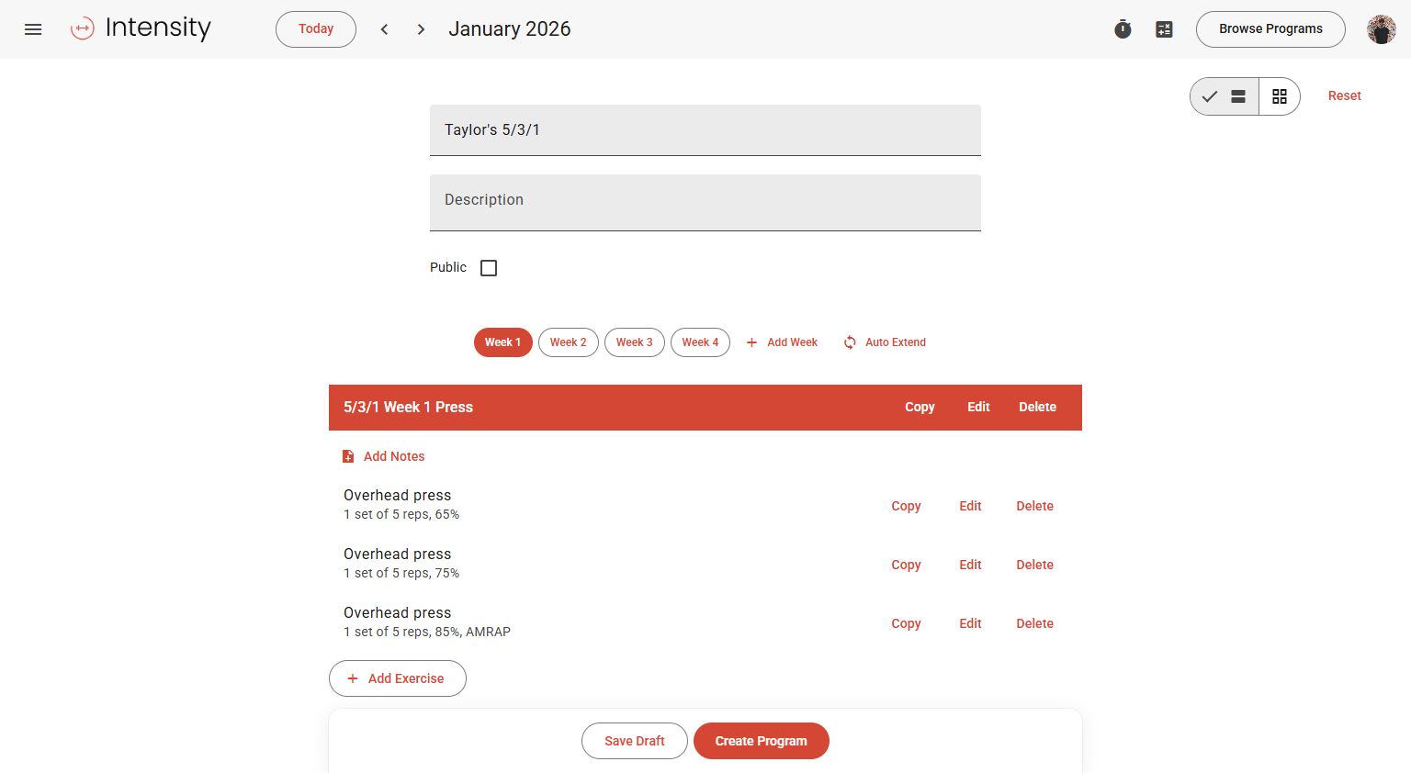Go to next month with right chevron
This screenshot has height=773, width=1411.
pyautogui.click(x=421, y=29)
